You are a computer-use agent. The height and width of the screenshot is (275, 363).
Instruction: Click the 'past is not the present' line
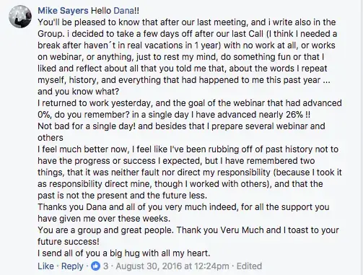click(x=122, y=196)
